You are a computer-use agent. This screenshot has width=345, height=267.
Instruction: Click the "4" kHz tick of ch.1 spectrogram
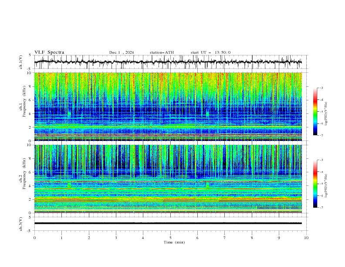(31, 114)
